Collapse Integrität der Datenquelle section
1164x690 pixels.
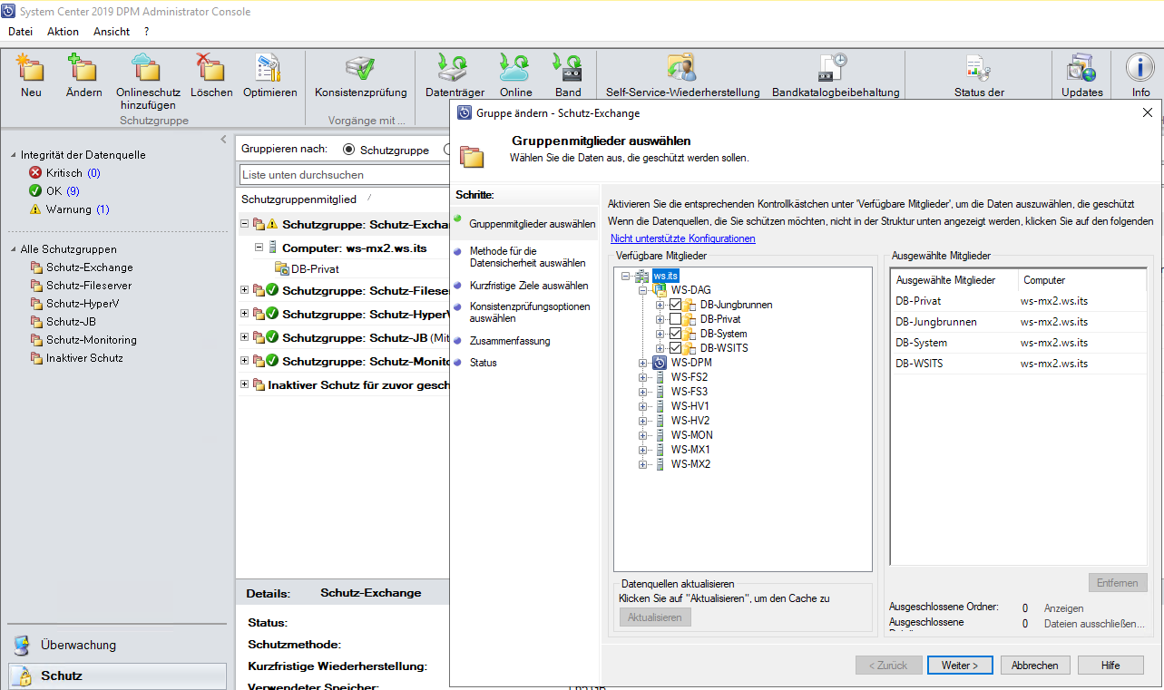(x=13, y=155)
